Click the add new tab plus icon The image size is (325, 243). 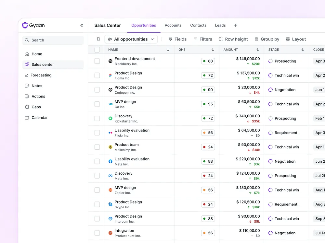[236, 25]
